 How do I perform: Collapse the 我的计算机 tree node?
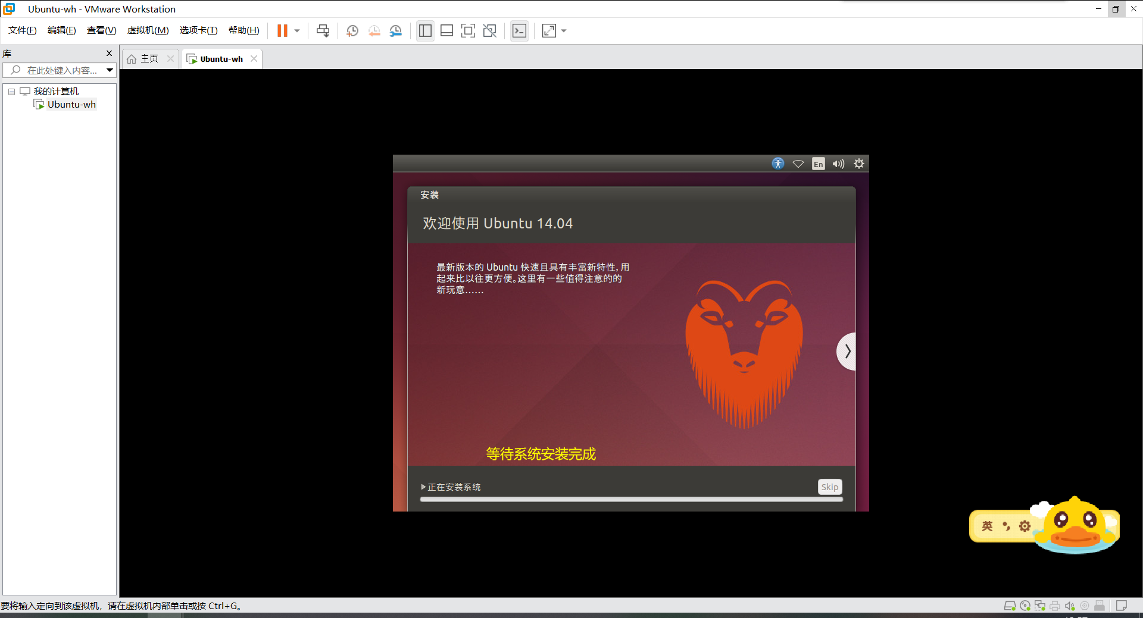pyautogui.click(x=11, y=92)
